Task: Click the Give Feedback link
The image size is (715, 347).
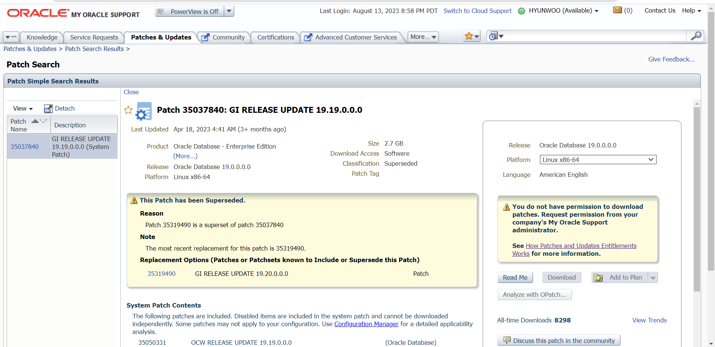Action: [671, 59]
